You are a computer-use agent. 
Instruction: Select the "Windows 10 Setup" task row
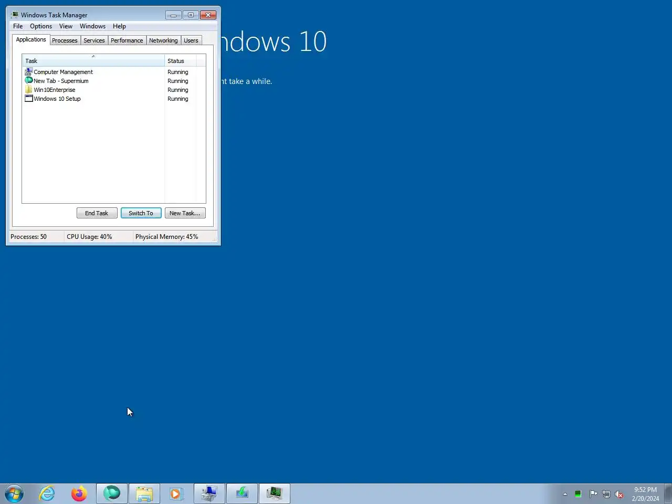point(113,99)
